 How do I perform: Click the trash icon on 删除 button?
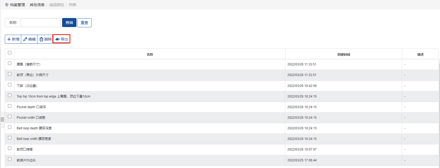tap(41, 39)
